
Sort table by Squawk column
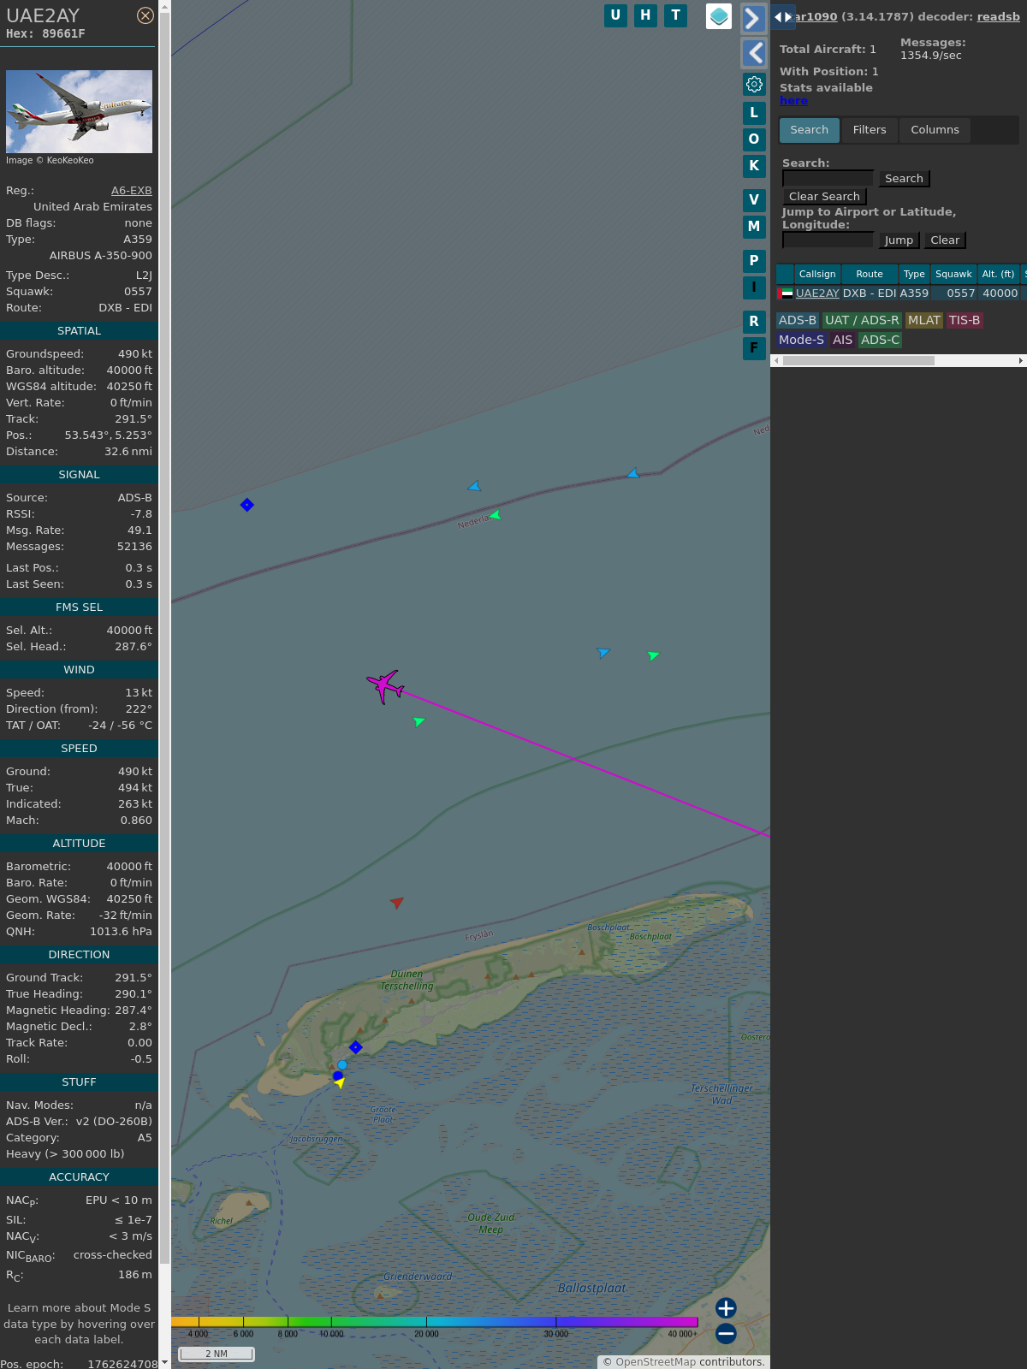pos(953,274)
